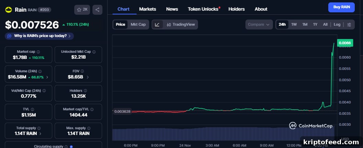Viewport: 363px width, 148px height.
Task: Click the #203 rank badge
Action: (44, 10)
